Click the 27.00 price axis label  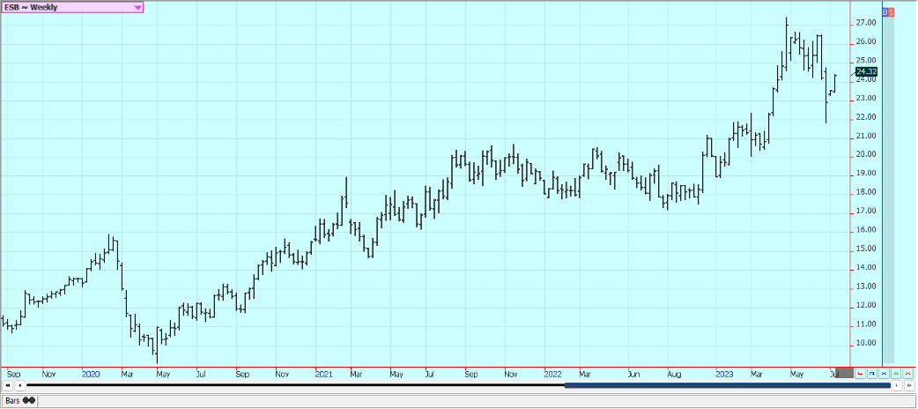tap(866, 23)
